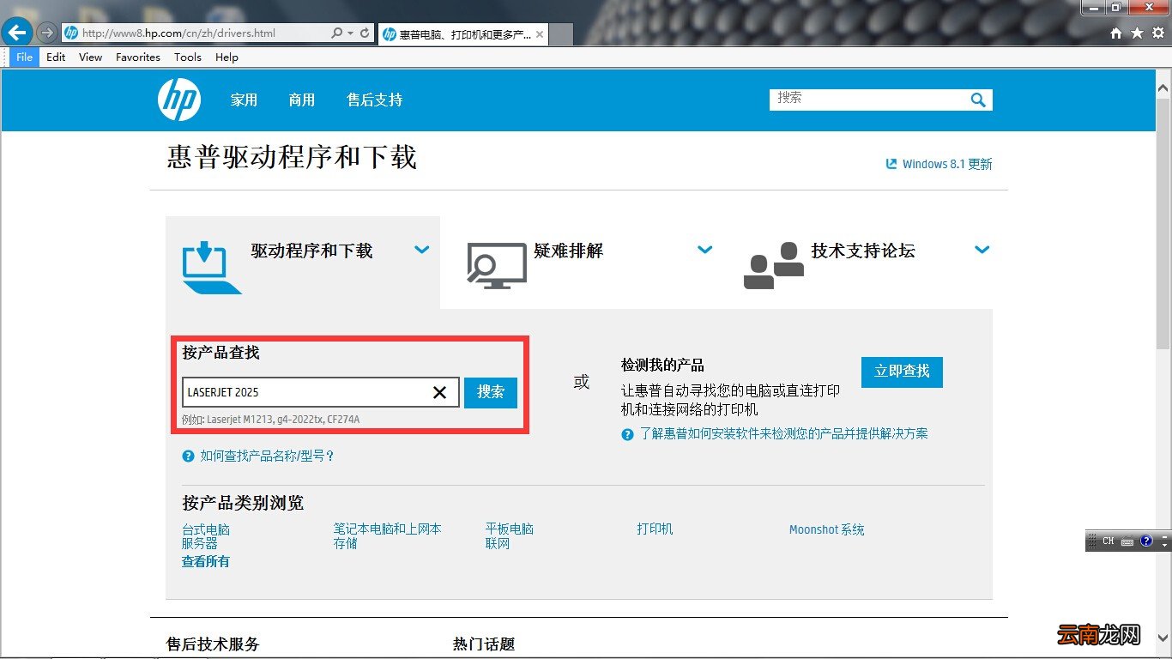Clear the product search with X icon
1172x659 pixels.
[x=439, y=392]
